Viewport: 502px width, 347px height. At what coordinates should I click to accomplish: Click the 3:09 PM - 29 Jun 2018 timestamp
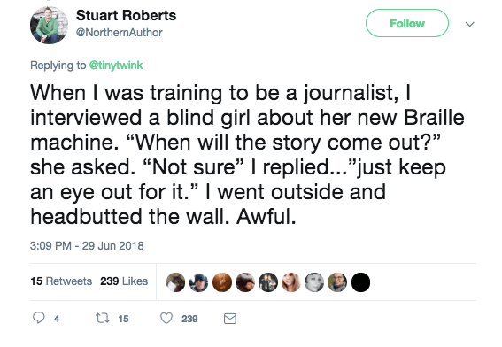point(87,246)
